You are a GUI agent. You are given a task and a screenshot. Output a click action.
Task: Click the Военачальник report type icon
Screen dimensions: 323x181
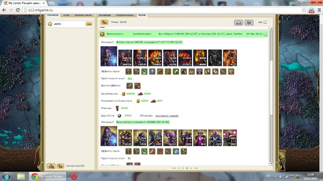103,34
